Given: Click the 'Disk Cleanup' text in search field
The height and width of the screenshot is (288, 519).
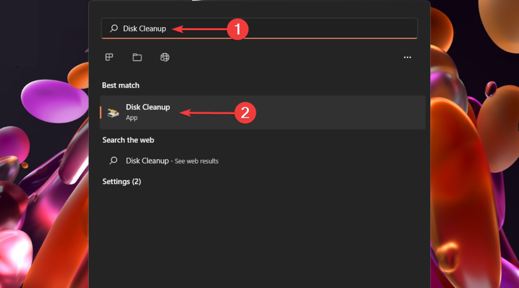Looking at the screenshot, I should (x=144, y=29).
